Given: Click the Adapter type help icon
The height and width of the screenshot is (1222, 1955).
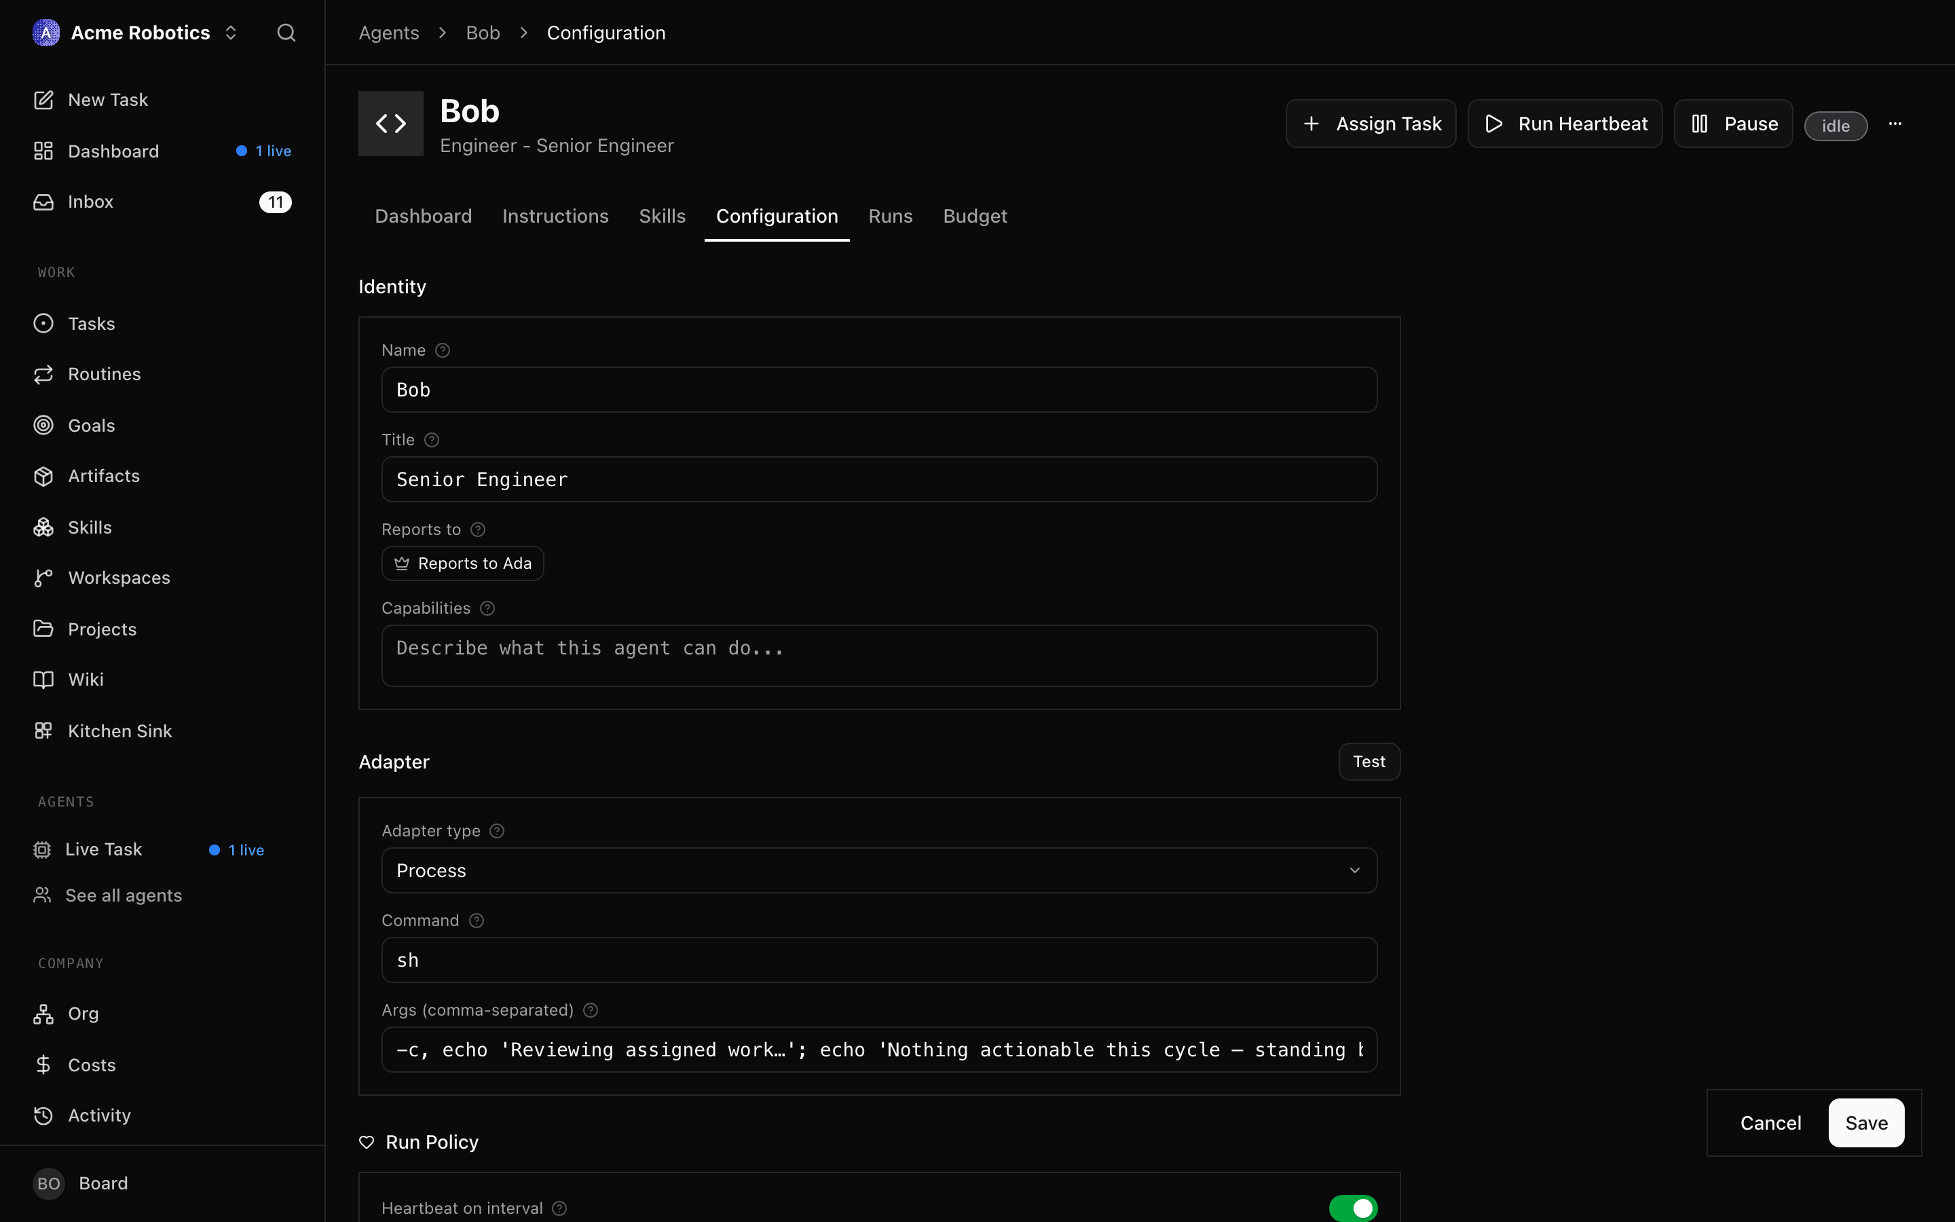Looking at the screenshot, I should [498, 831].
